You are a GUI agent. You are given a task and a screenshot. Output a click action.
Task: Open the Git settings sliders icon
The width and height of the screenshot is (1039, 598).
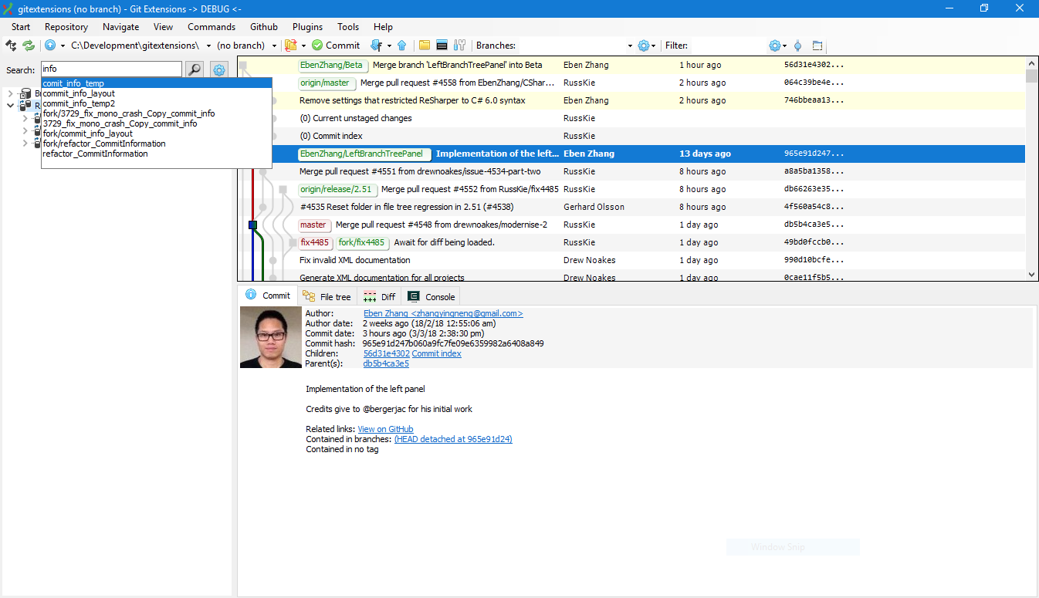459,45
